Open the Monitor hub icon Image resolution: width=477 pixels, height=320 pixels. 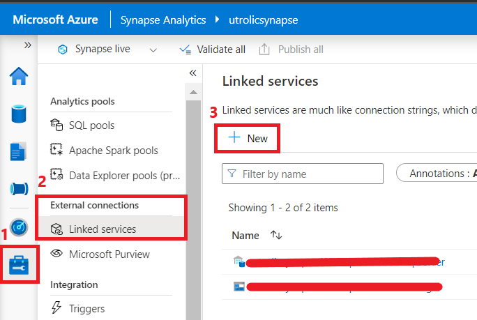(19, 227)
